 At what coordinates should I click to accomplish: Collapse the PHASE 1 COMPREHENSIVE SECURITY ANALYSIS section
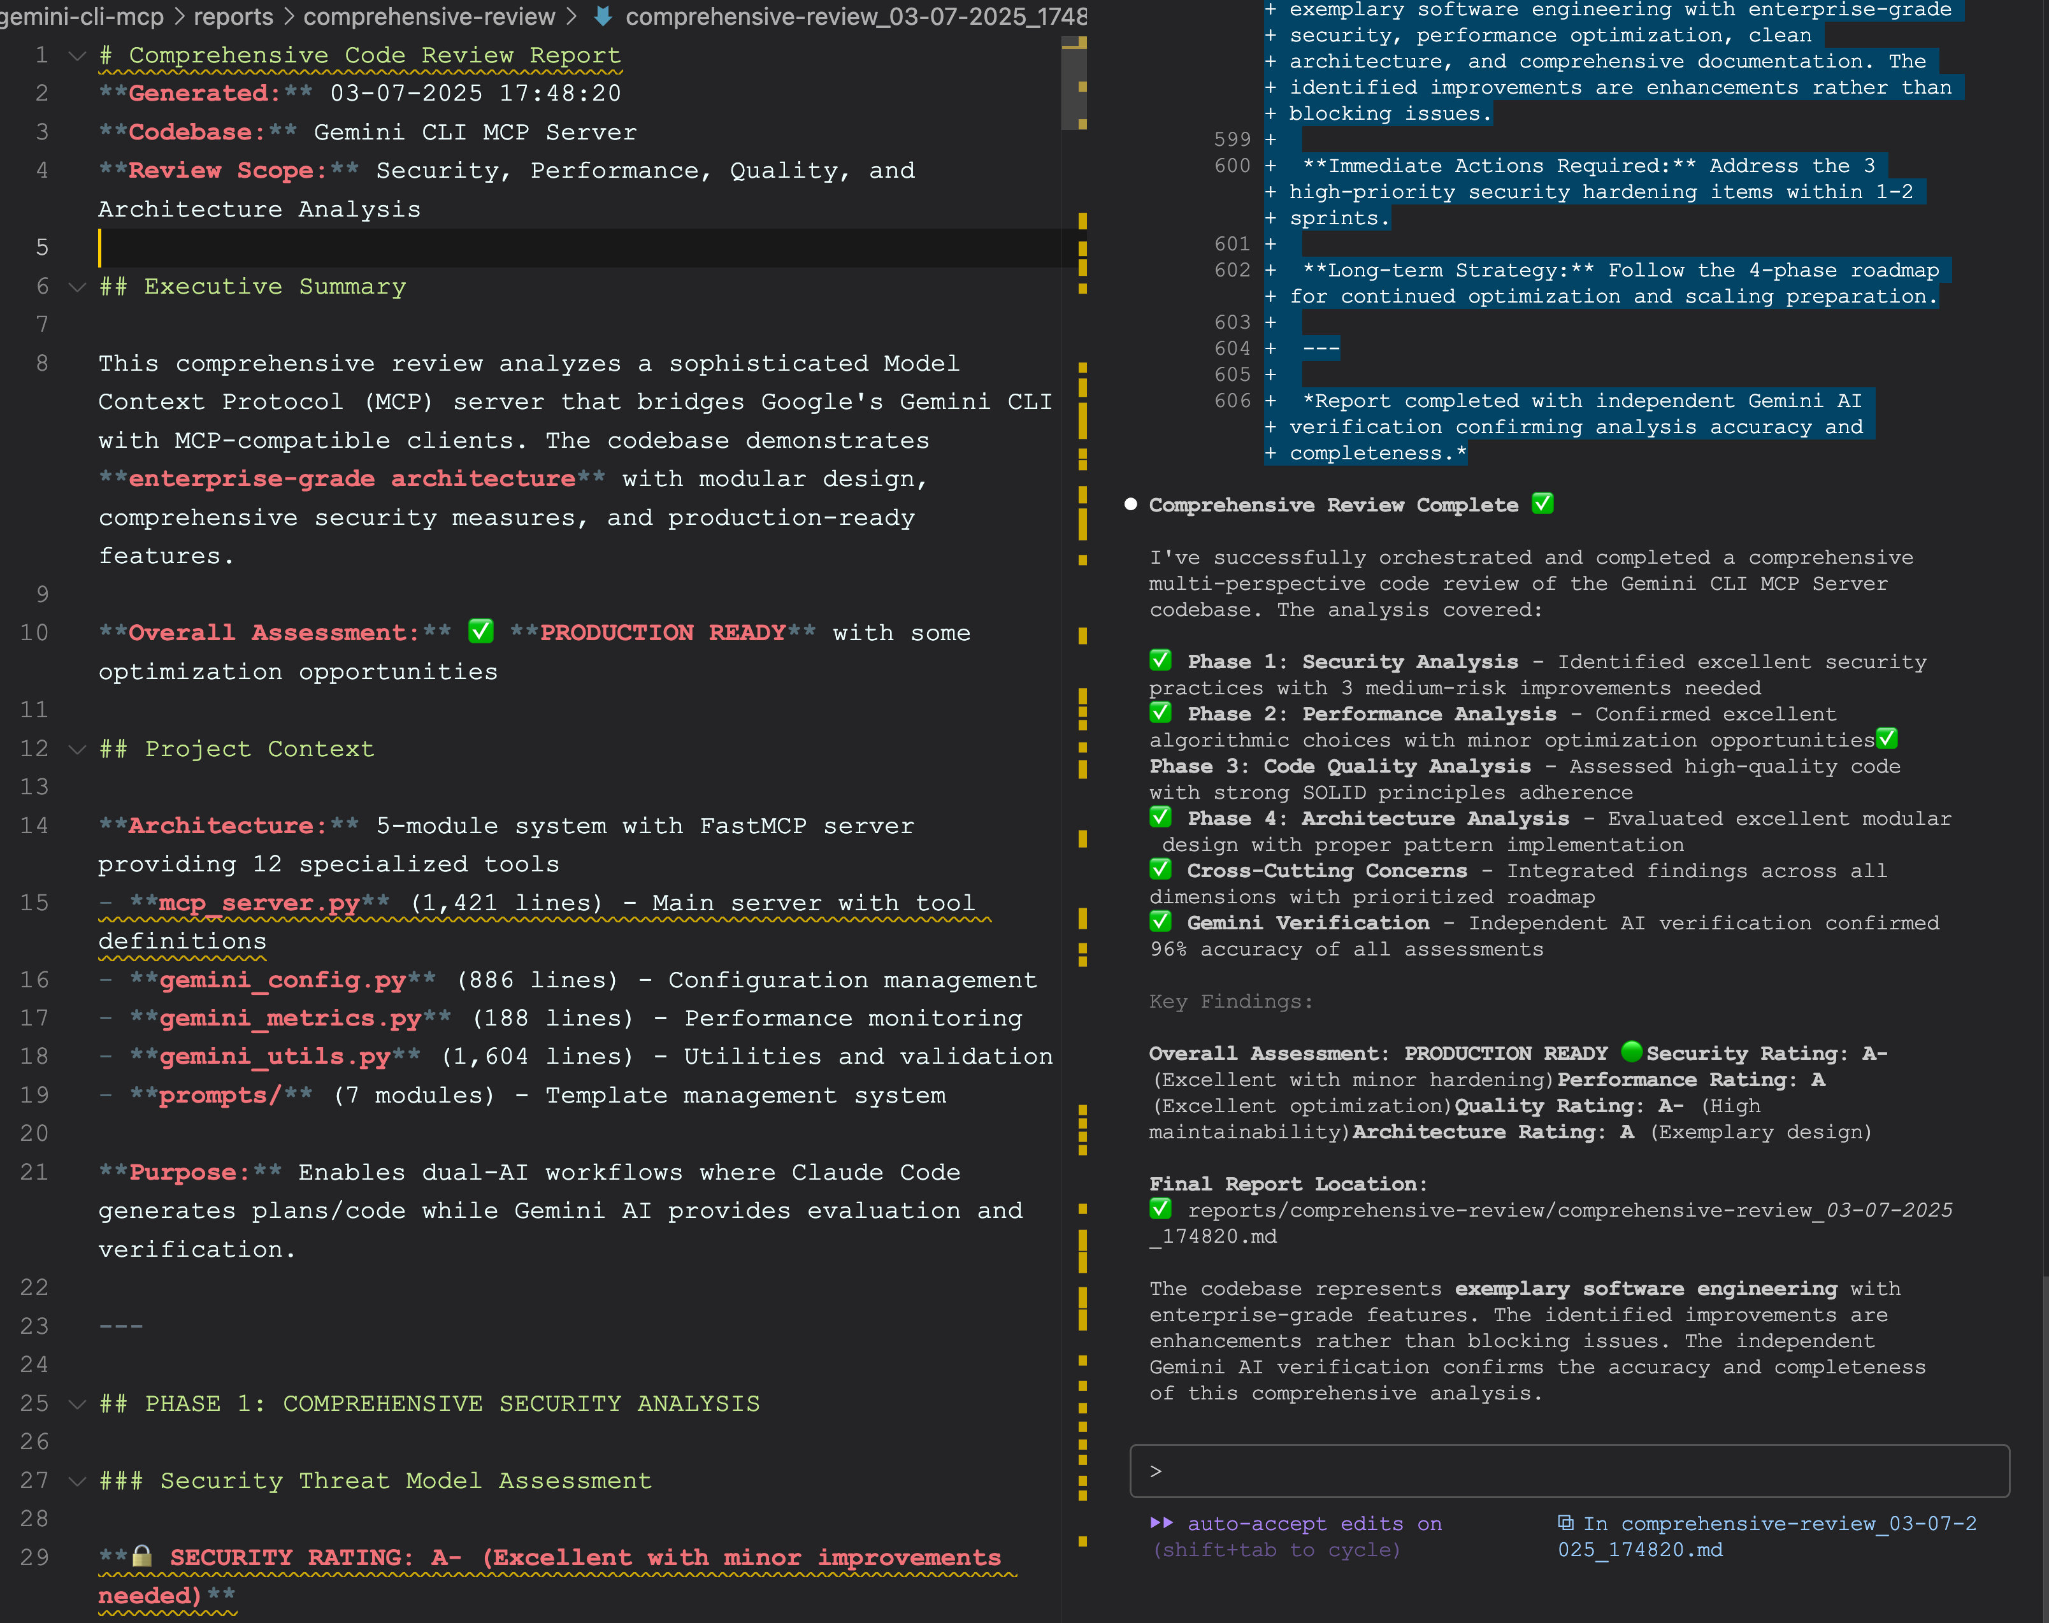coord(76,1403)
